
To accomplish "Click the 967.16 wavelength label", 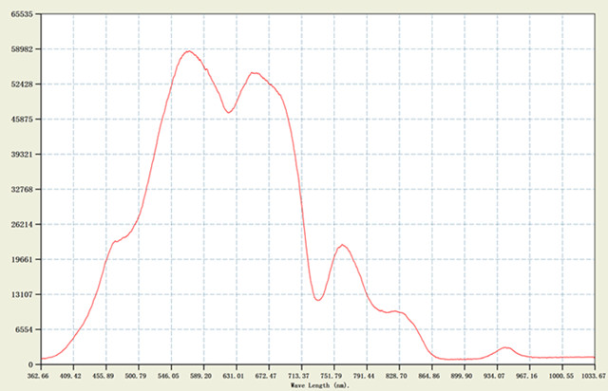I will (x=526, y=376).
